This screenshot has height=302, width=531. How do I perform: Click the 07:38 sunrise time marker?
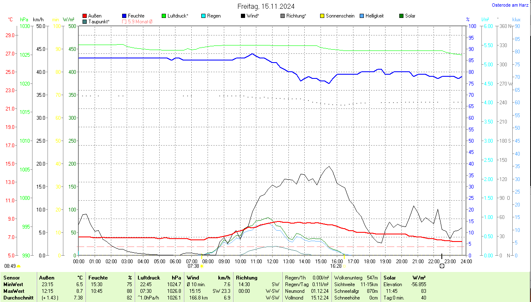(193, 266)
